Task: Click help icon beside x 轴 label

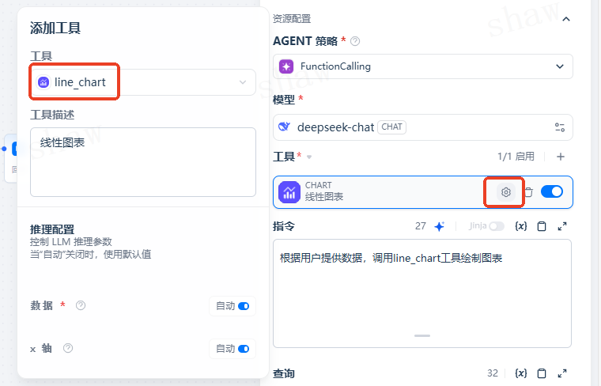Action: (x=68, y=348)
